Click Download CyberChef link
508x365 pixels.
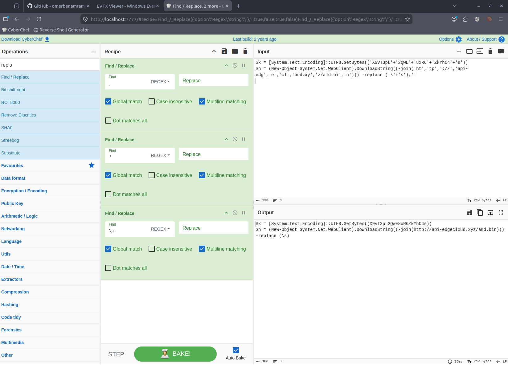(25, 39)
